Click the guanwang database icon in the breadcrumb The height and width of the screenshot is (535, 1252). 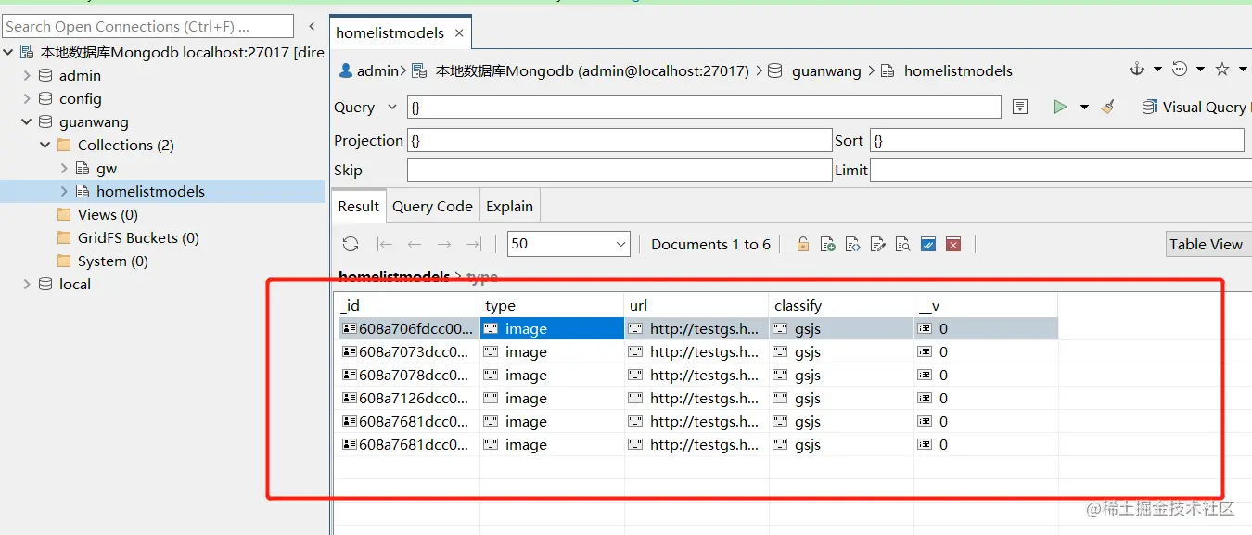[775, 70]
